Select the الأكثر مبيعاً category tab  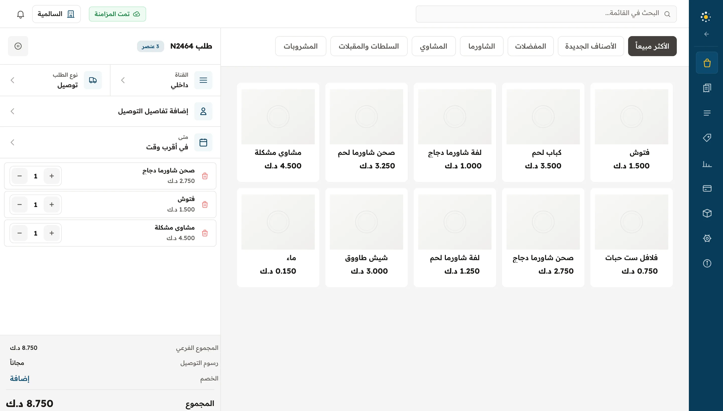click(x=652, y=46)
